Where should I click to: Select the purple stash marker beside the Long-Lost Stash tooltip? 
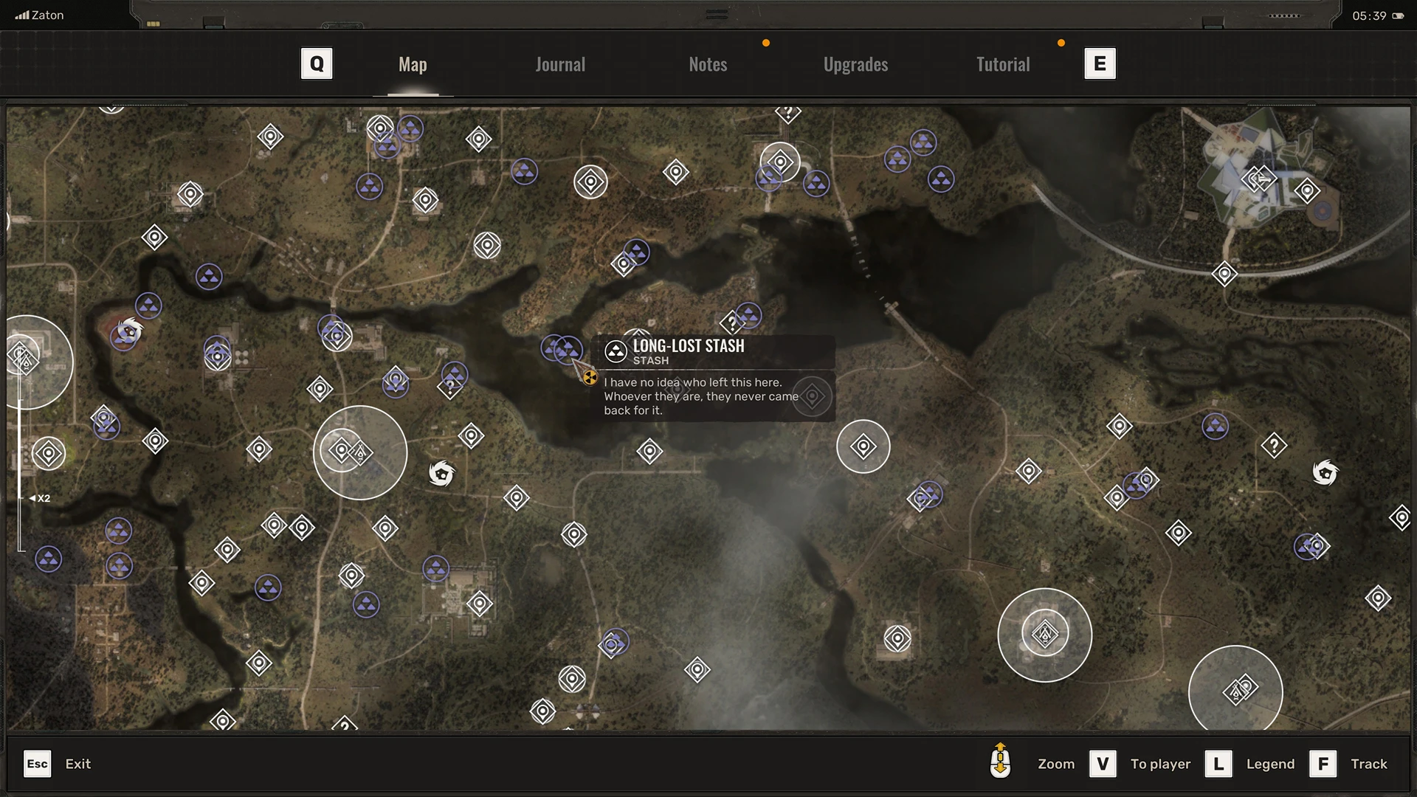pyautogui.click(x=568, y=349)
